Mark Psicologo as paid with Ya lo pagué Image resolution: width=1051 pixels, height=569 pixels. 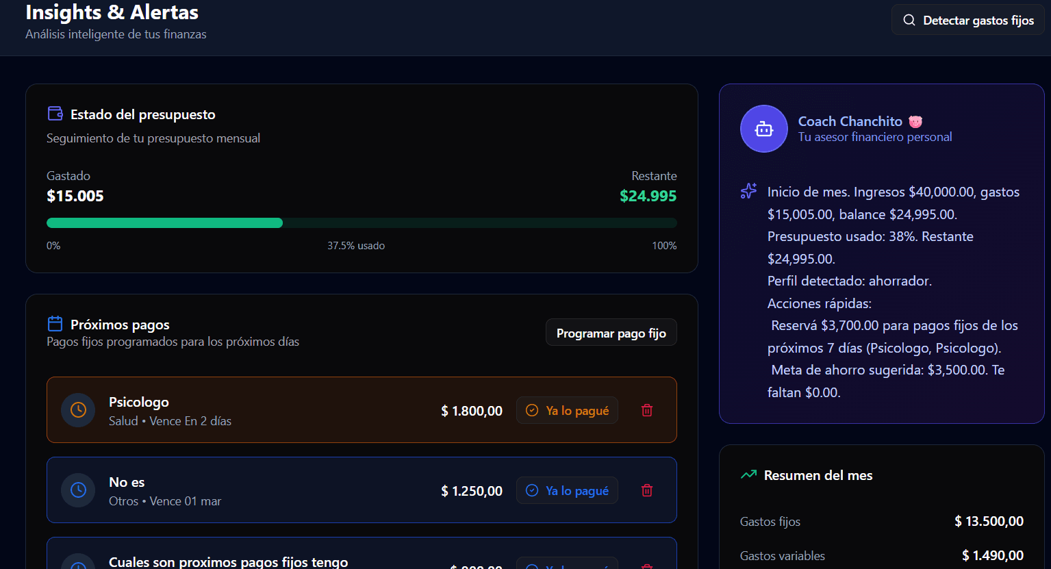tap(567, 410)
